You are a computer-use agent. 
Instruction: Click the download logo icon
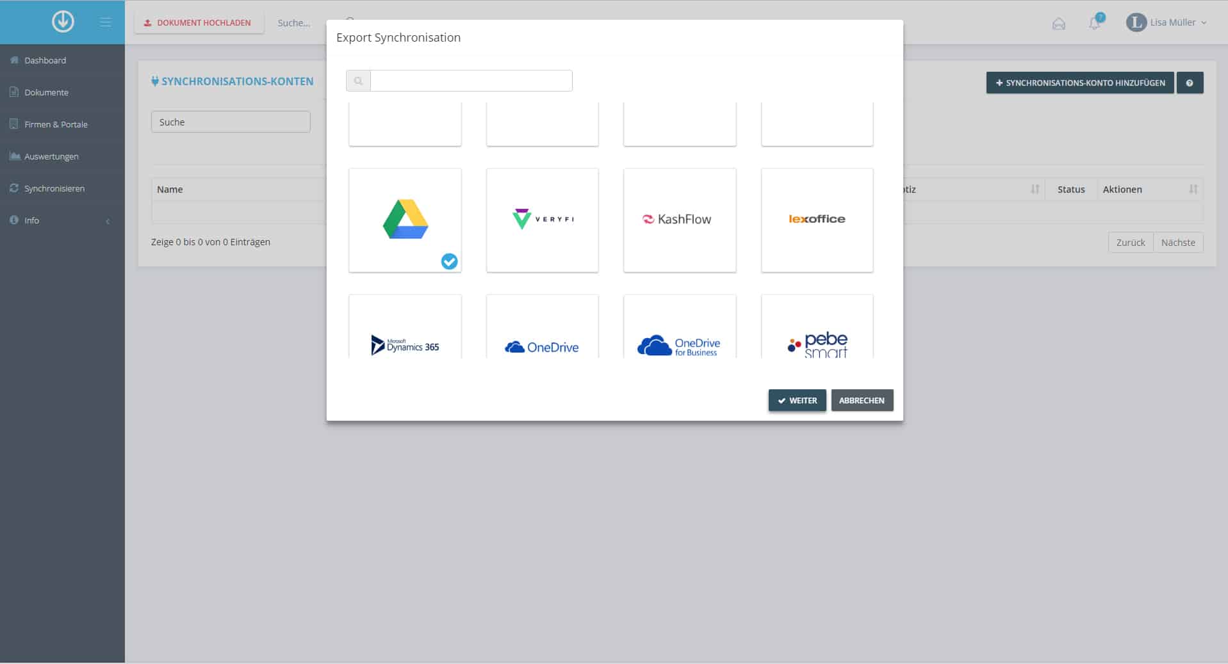pos(63,22)
